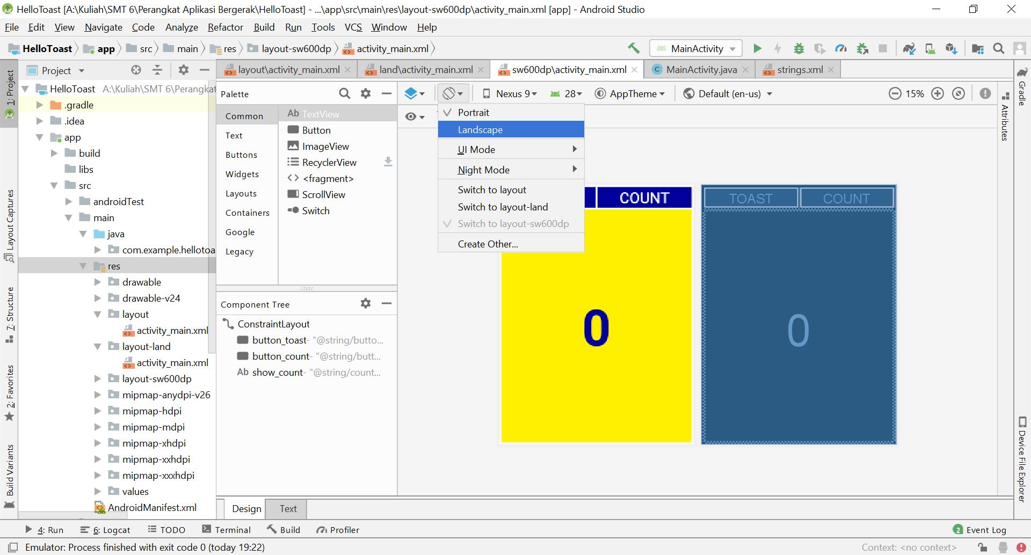
Task: Open the SDK Manager toolbar icon
Action: click(952, 48)
